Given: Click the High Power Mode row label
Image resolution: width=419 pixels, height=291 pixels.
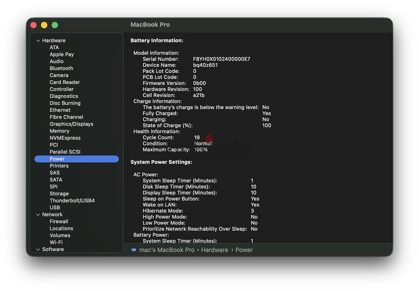Looking at the screenshot, I should 165,217.
